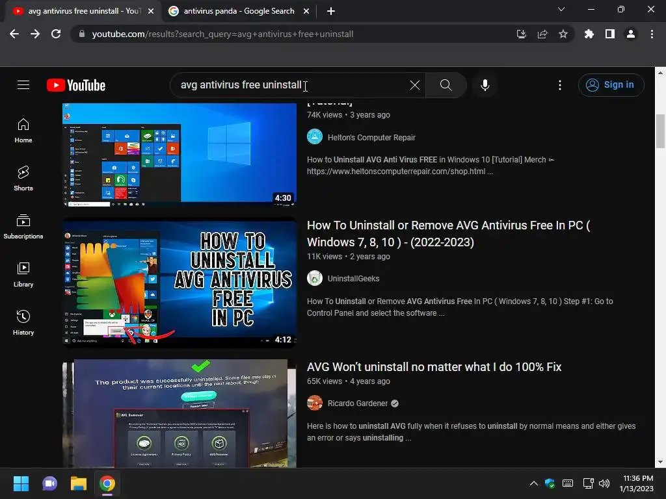
Task: Click the install app icon in address bar
Action: click(x=521, y=34)
